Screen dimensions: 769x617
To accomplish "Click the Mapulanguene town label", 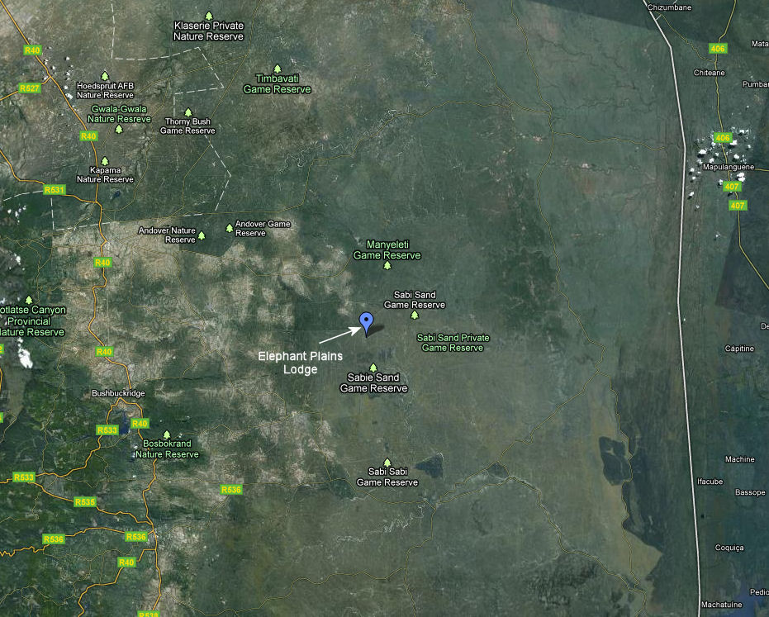I will click(729, 167).
